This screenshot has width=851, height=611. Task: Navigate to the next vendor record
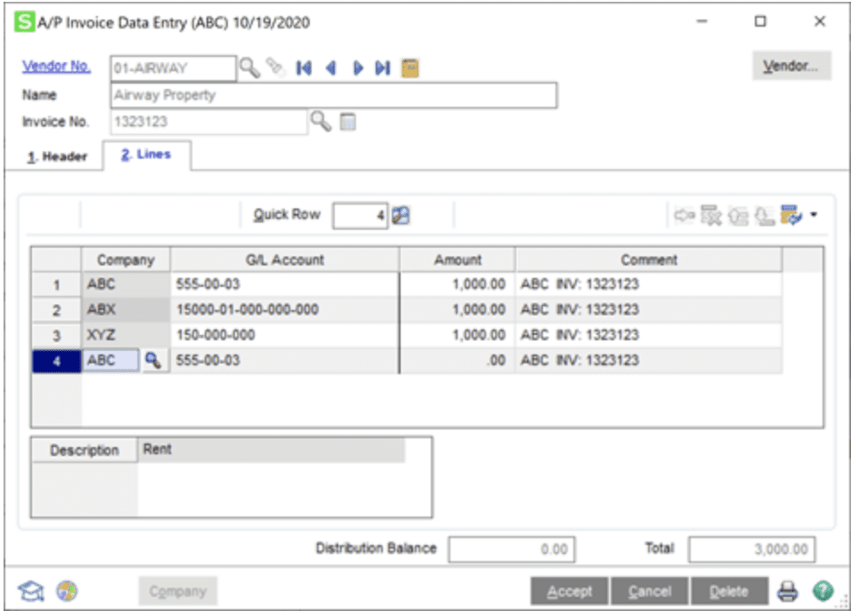click(x=359, y=65)
